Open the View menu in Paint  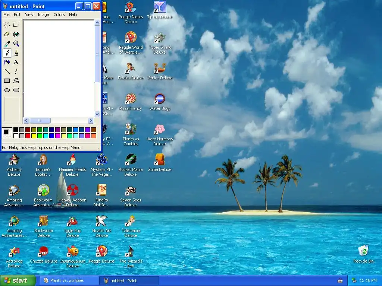[x=29, y=15]
